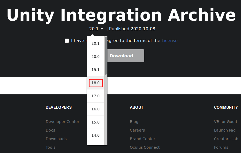The width and height of the screenshot is (241, 153).
Task: Select the highlighted 18.0 version
Action: pos(95,83)
